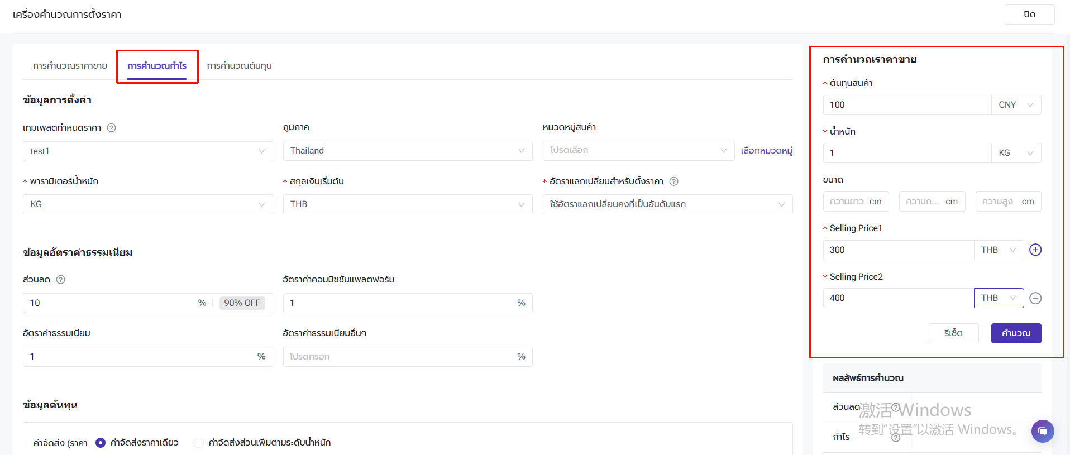Switch to การคำนวณราคาขาย tab

pos(70,66)
